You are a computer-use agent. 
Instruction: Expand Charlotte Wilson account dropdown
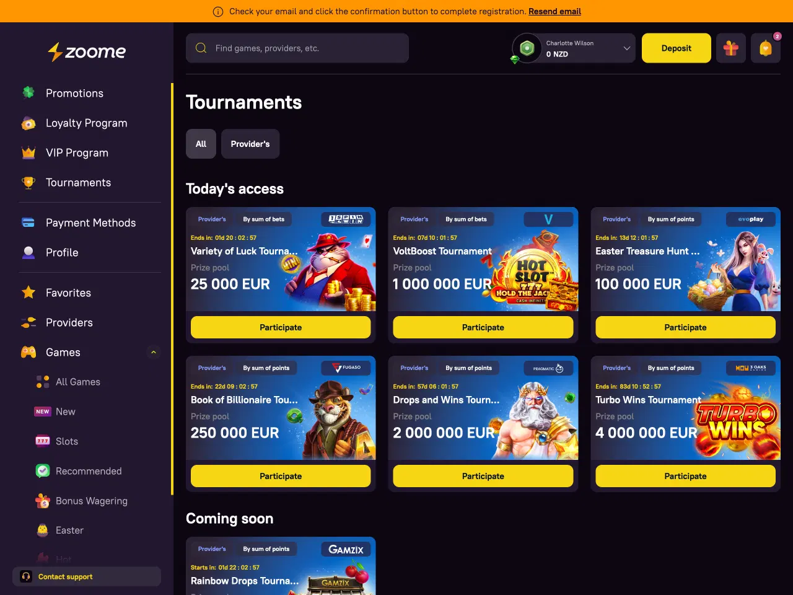click(626, 48)
